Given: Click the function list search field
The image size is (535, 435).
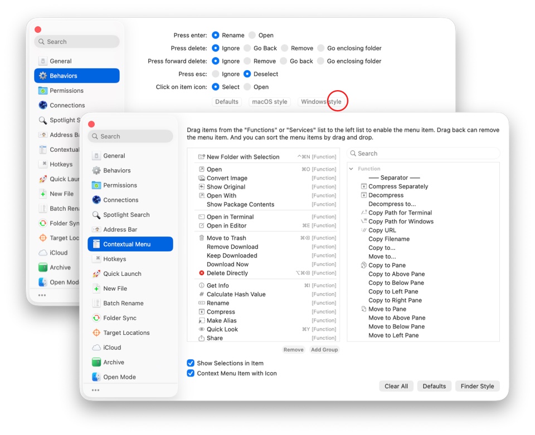Looking at the screenshot, I should [424, 154].
